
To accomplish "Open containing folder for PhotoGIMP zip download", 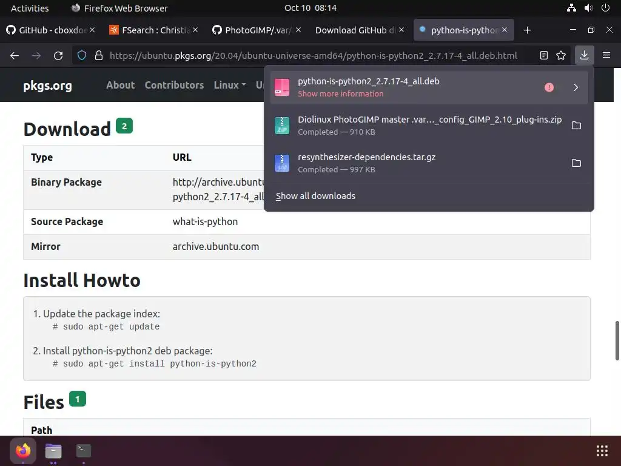I will coord(576,125).
